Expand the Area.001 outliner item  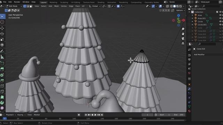tap(192, 18)
